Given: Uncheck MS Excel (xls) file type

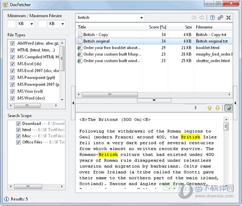Looking at the screenshot, I should tap(13, 64).
